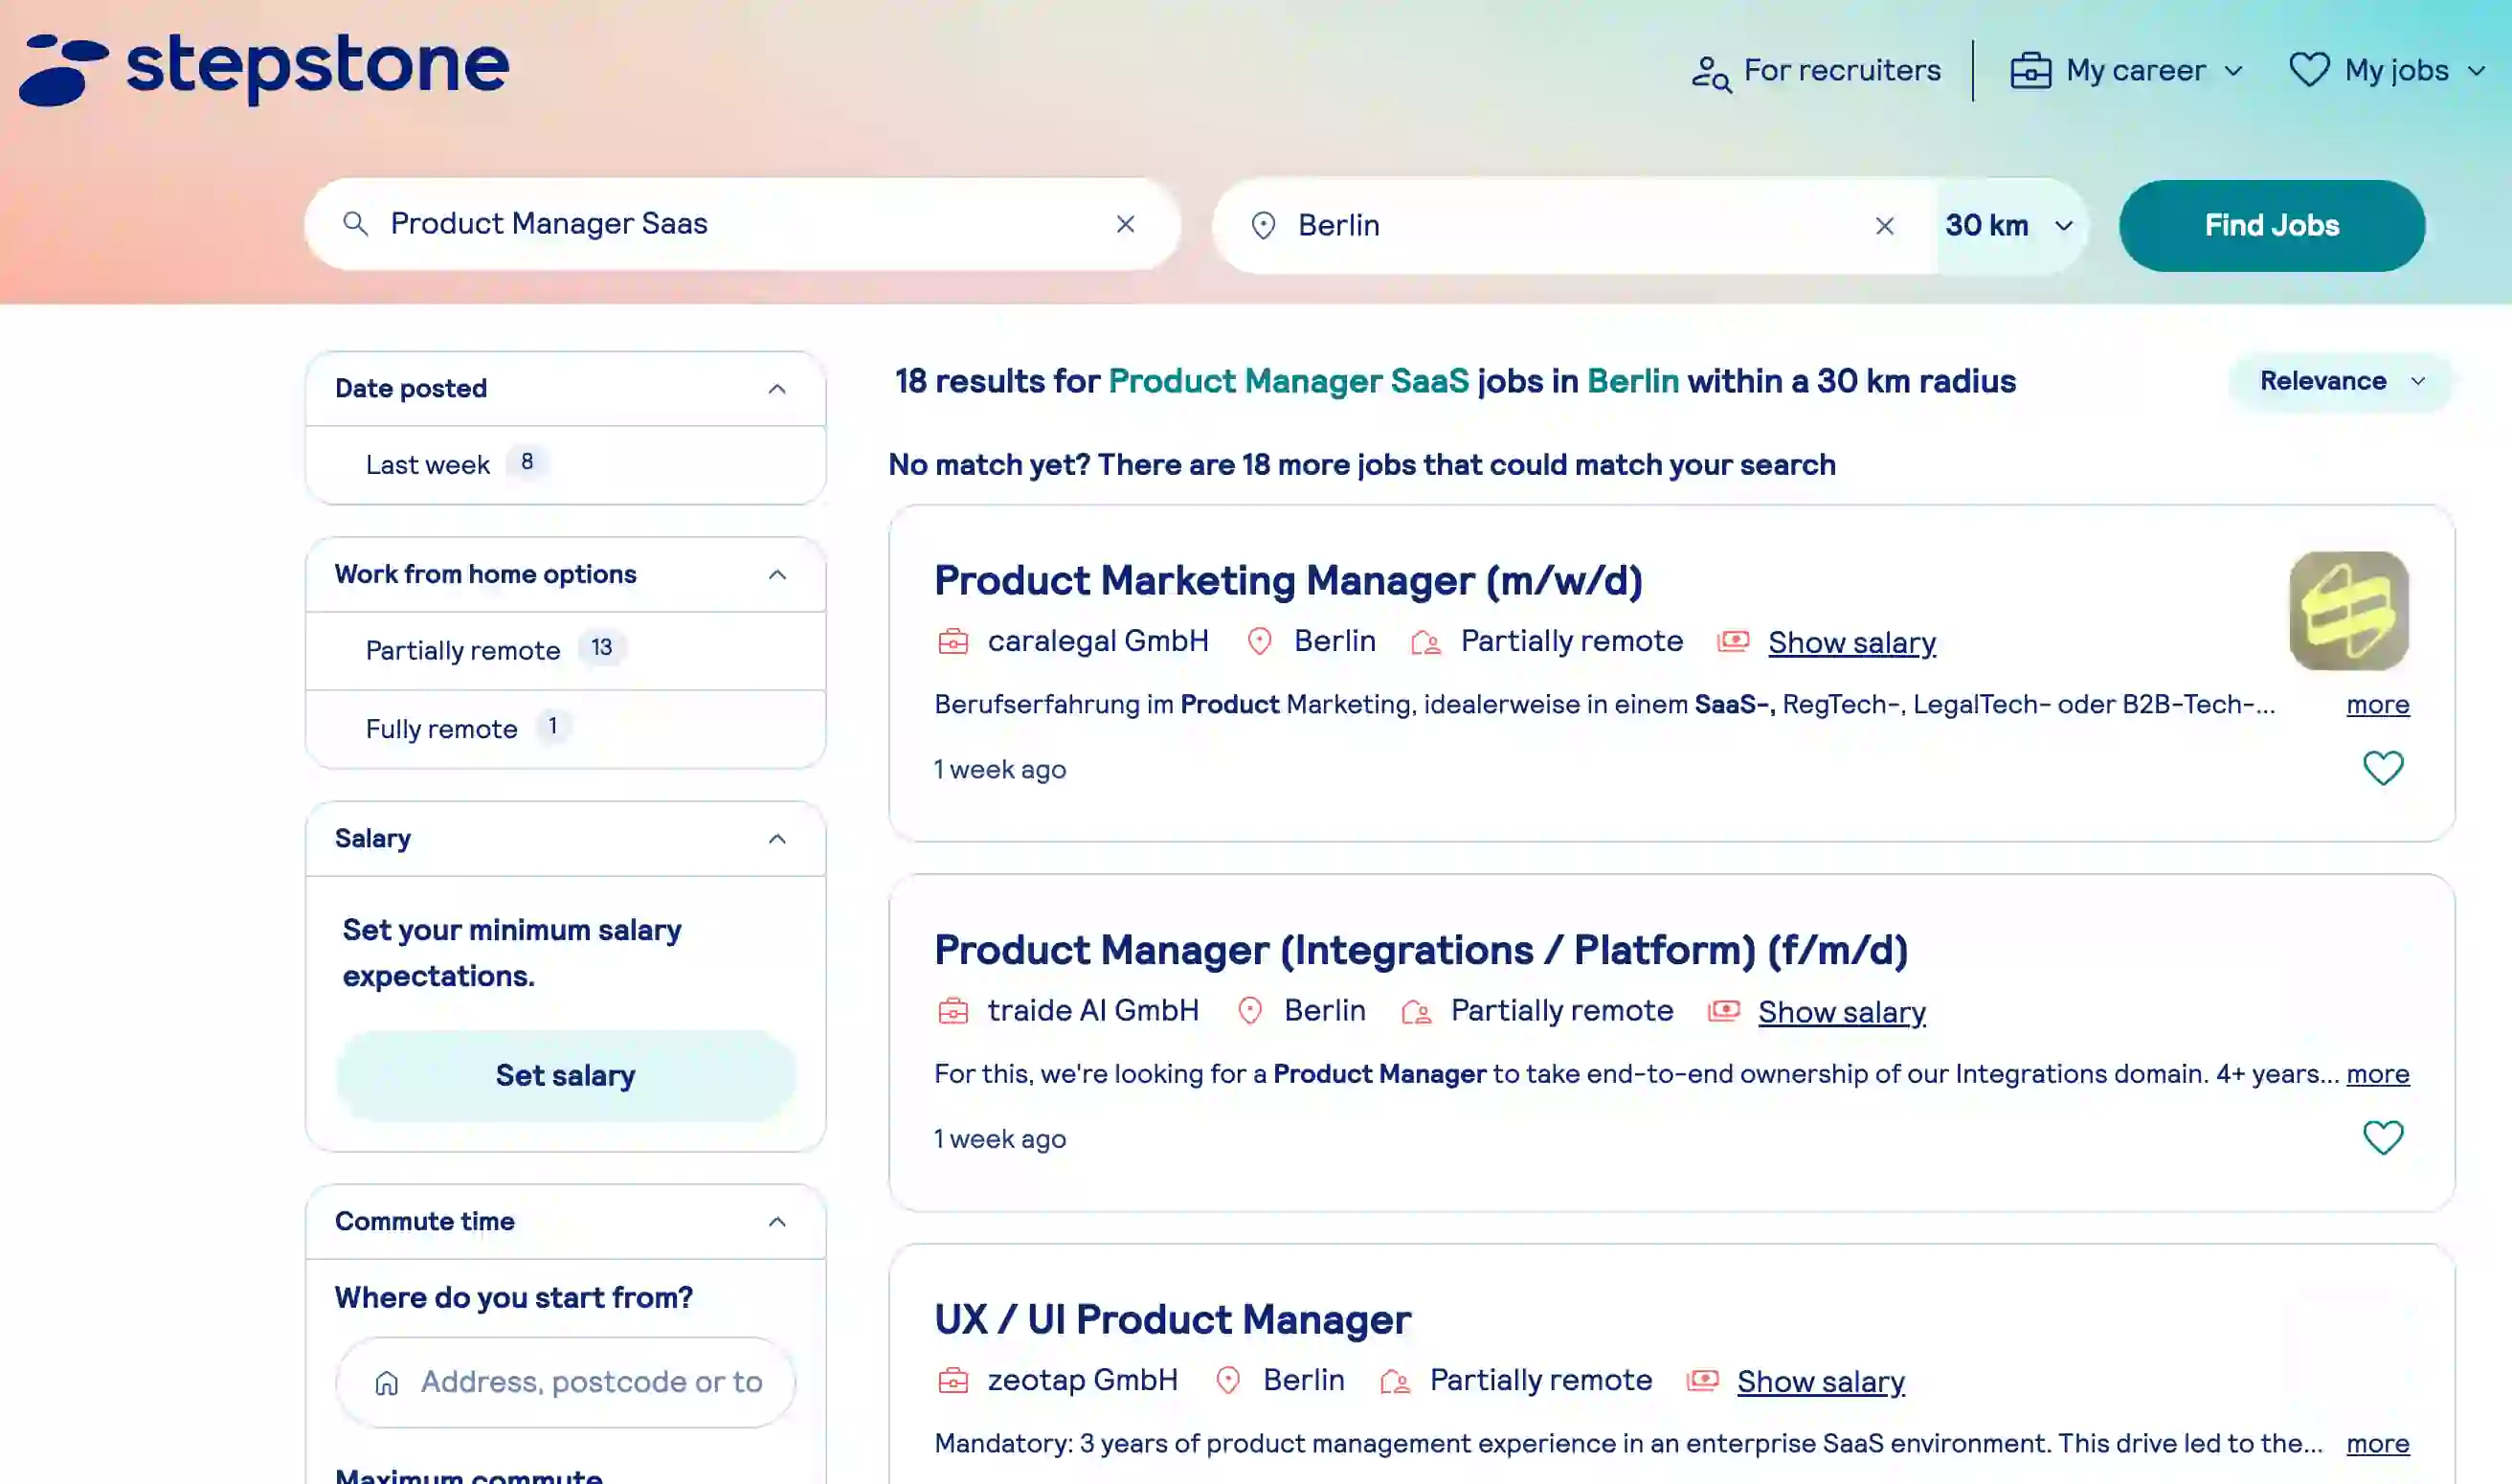Click the heart icon next to My jobs

[2311, 70]
